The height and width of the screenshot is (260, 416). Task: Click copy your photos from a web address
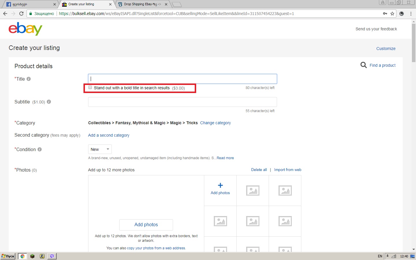tap(156, 248)
